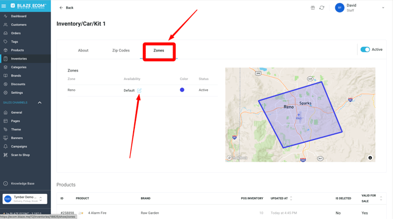Switch to the About tab
The height and width of the screenshot is (219, 393).
tap(83, 50)
